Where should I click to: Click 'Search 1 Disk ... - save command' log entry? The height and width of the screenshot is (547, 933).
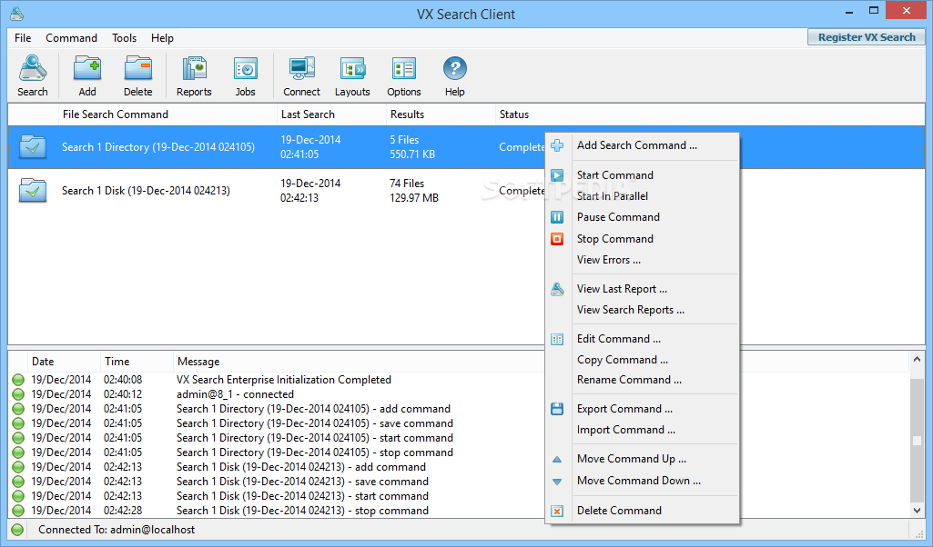pyautogui.click(x=302, y=481)
